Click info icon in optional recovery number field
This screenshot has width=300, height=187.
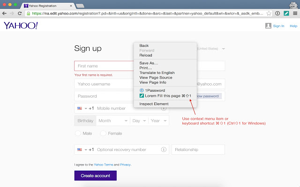pyautogui.click(x=164, y=150)
